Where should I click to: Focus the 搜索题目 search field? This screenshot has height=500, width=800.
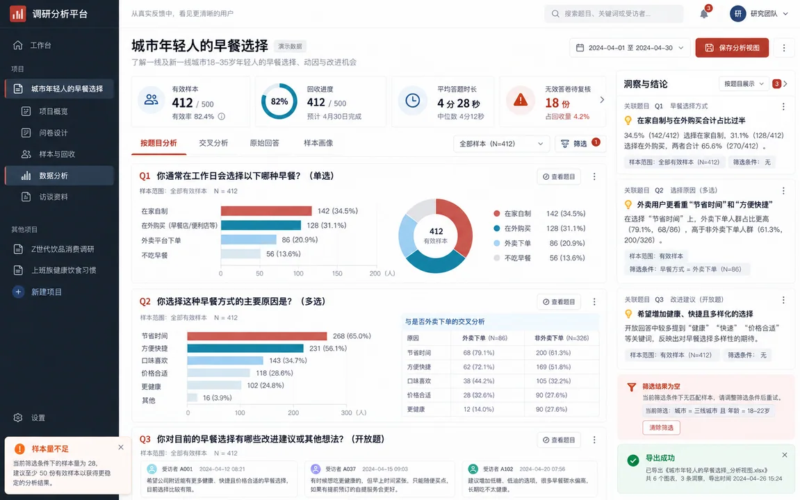(x=614, y=14)
